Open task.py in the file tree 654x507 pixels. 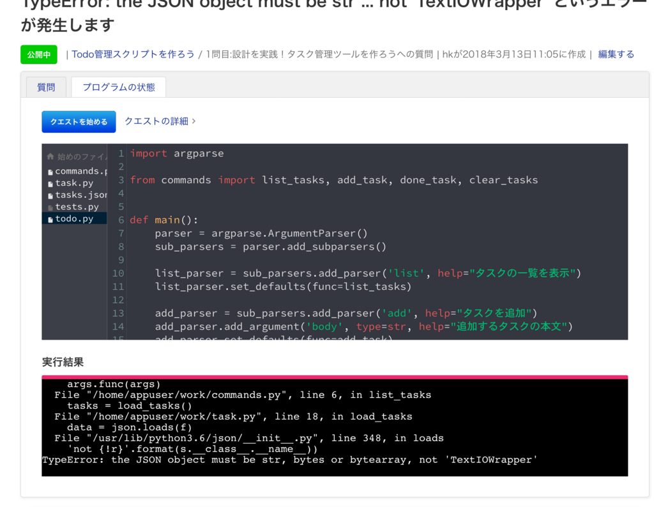[x=74, y=183]
